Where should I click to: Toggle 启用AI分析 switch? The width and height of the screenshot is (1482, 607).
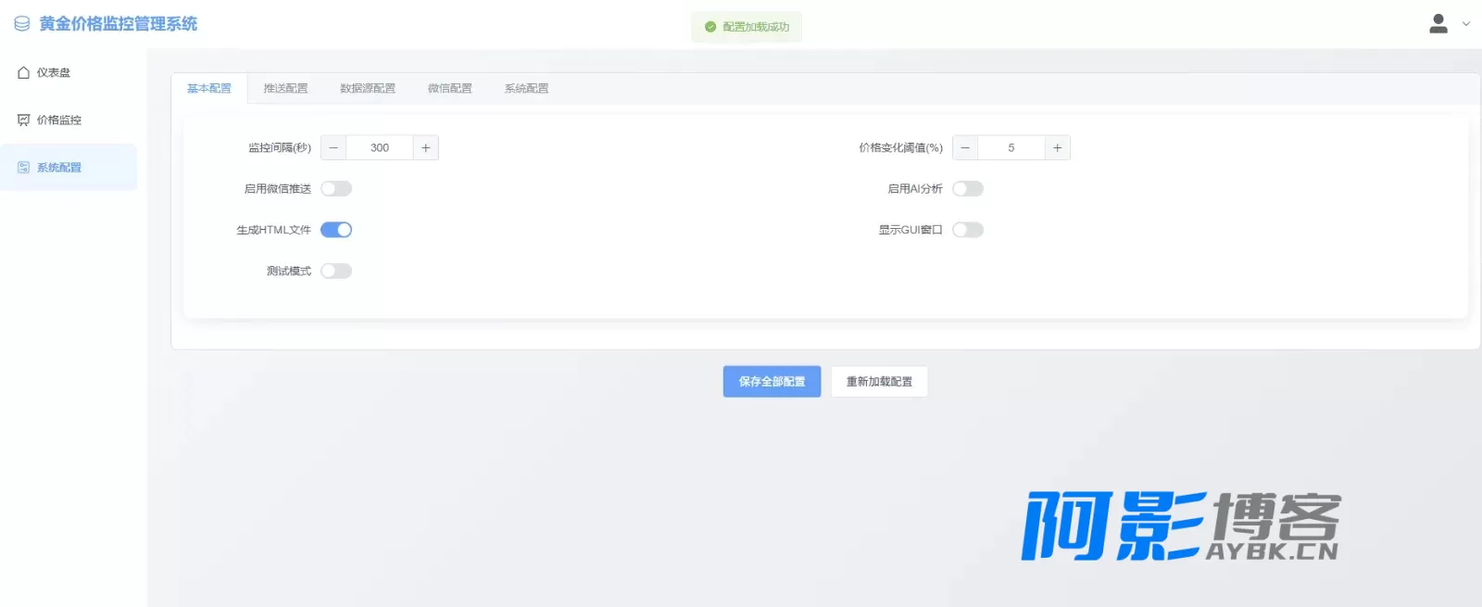[968, 189]
